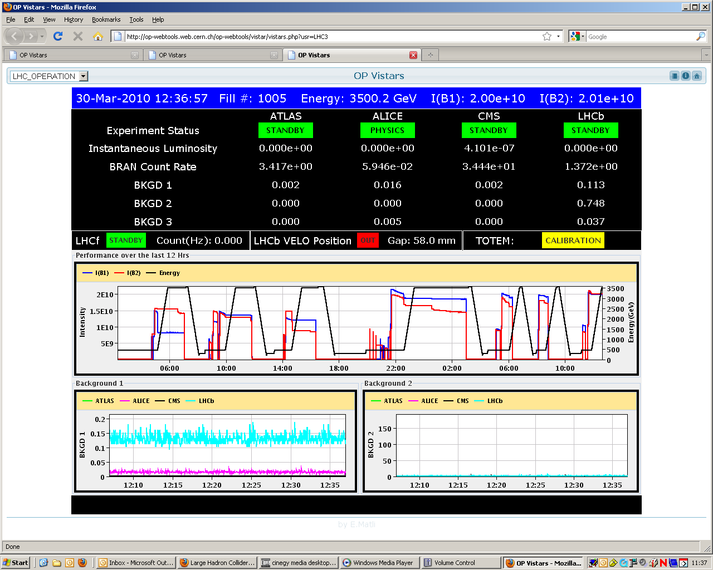
Task: Expand the LHC_OPERATION dropdown
Action: 84,76
